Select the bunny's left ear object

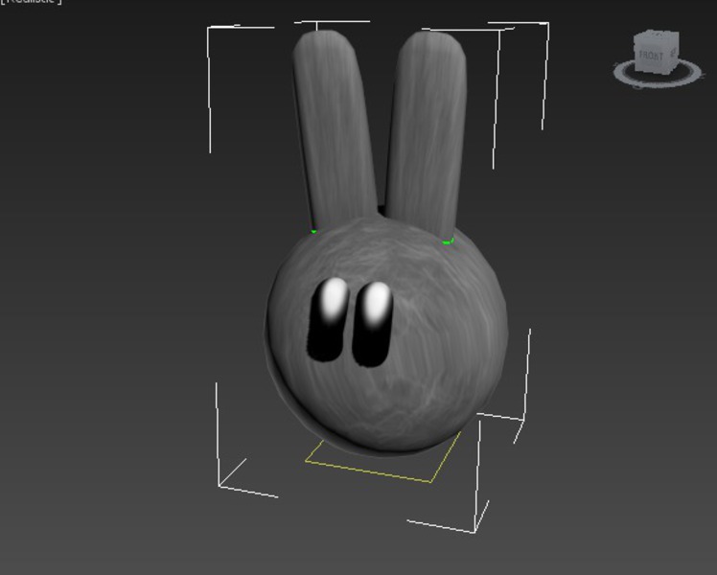tap(335, 129)
